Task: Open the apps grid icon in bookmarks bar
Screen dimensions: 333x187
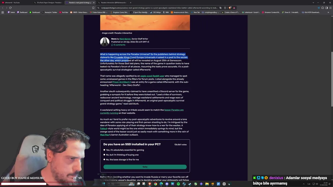Action: [x=3, y=12]
